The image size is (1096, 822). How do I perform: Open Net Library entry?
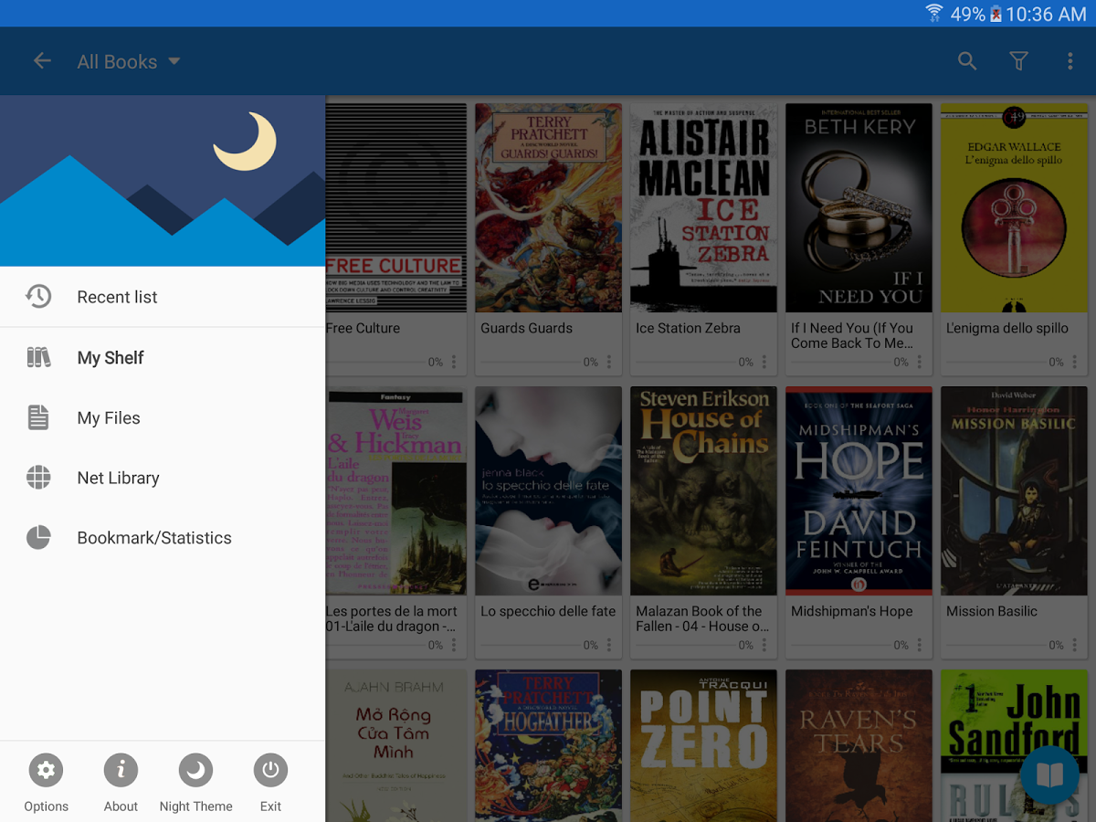click(163, 478)
